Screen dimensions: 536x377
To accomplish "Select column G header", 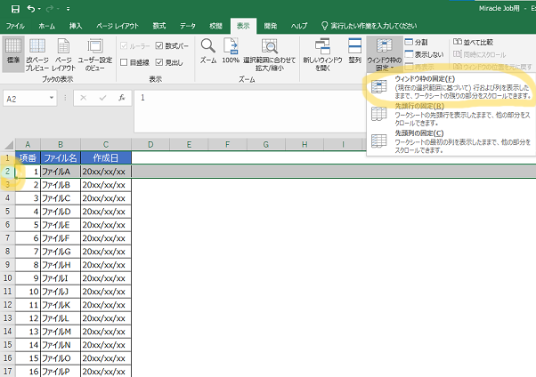I will pos(265,145).
